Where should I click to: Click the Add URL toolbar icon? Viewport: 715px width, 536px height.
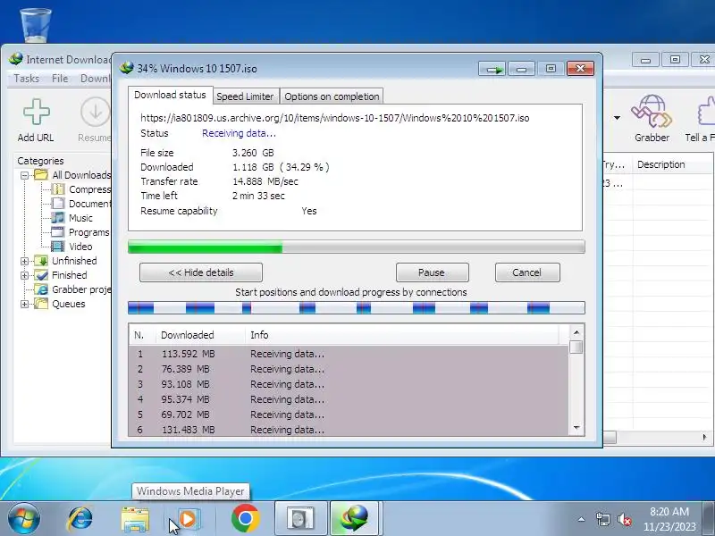point(36,112)
